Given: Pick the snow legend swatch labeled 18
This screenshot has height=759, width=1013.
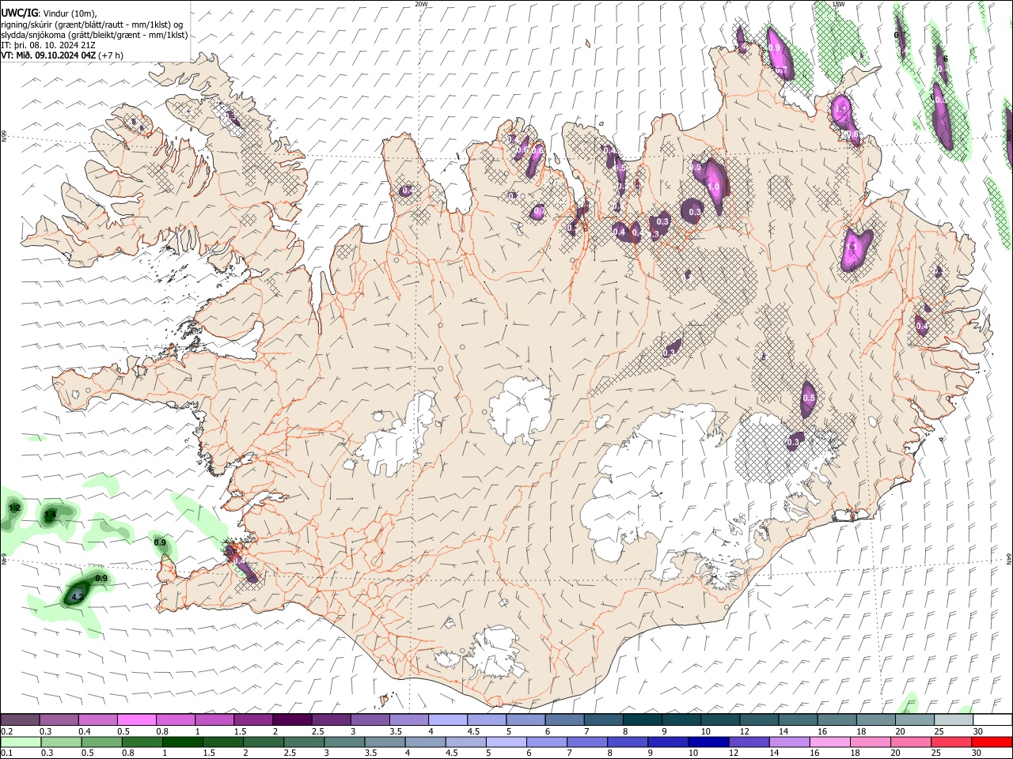Looking at the screenshot, I should click(x=876, y=719).
